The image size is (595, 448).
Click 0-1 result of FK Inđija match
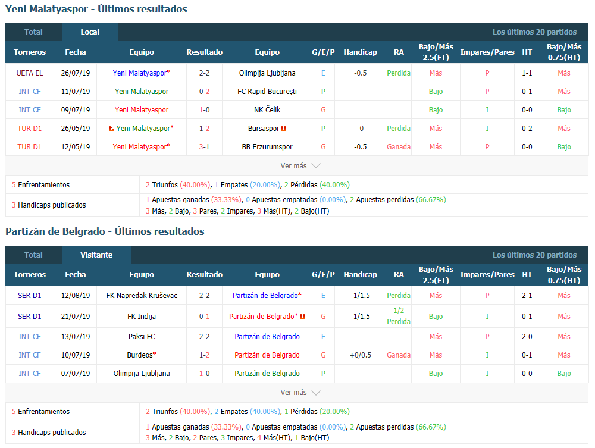205,317
